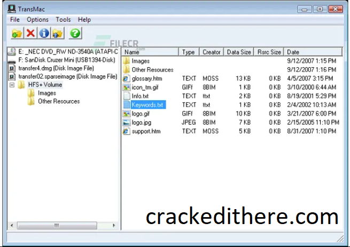350x247 pixels.
Task: Click the Info.txt document icon
Action: [127, 96]
